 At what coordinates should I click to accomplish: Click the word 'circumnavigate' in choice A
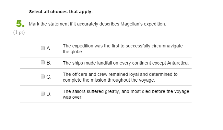[167, 46]
